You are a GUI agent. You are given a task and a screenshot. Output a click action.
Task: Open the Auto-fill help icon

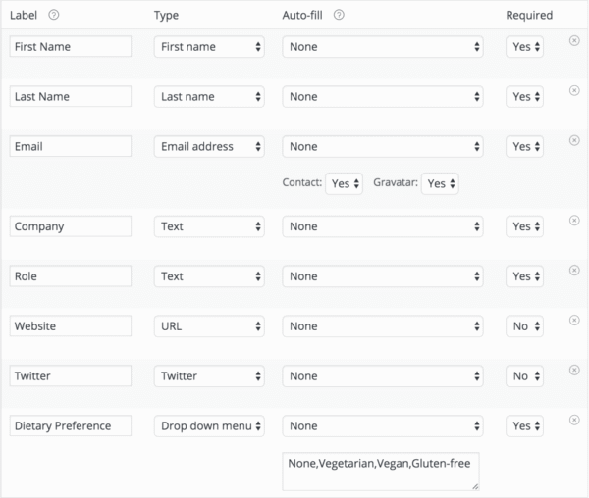[339, 15]
